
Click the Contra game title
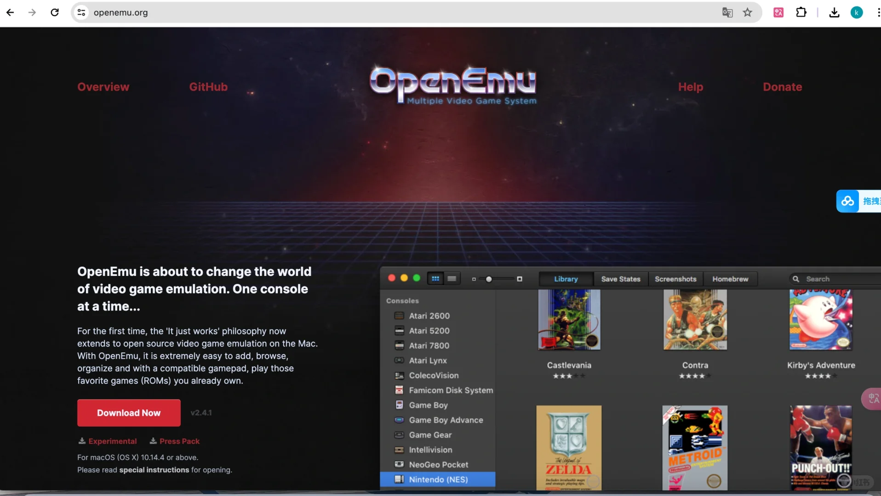tap(695, 365)
